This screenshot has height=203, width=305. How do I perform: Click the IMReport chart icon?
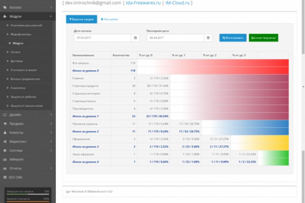click(x=5, y=159)
